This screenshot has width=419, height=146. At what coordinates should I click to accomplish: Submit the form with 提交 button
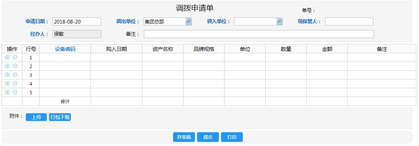pos(208,137)
